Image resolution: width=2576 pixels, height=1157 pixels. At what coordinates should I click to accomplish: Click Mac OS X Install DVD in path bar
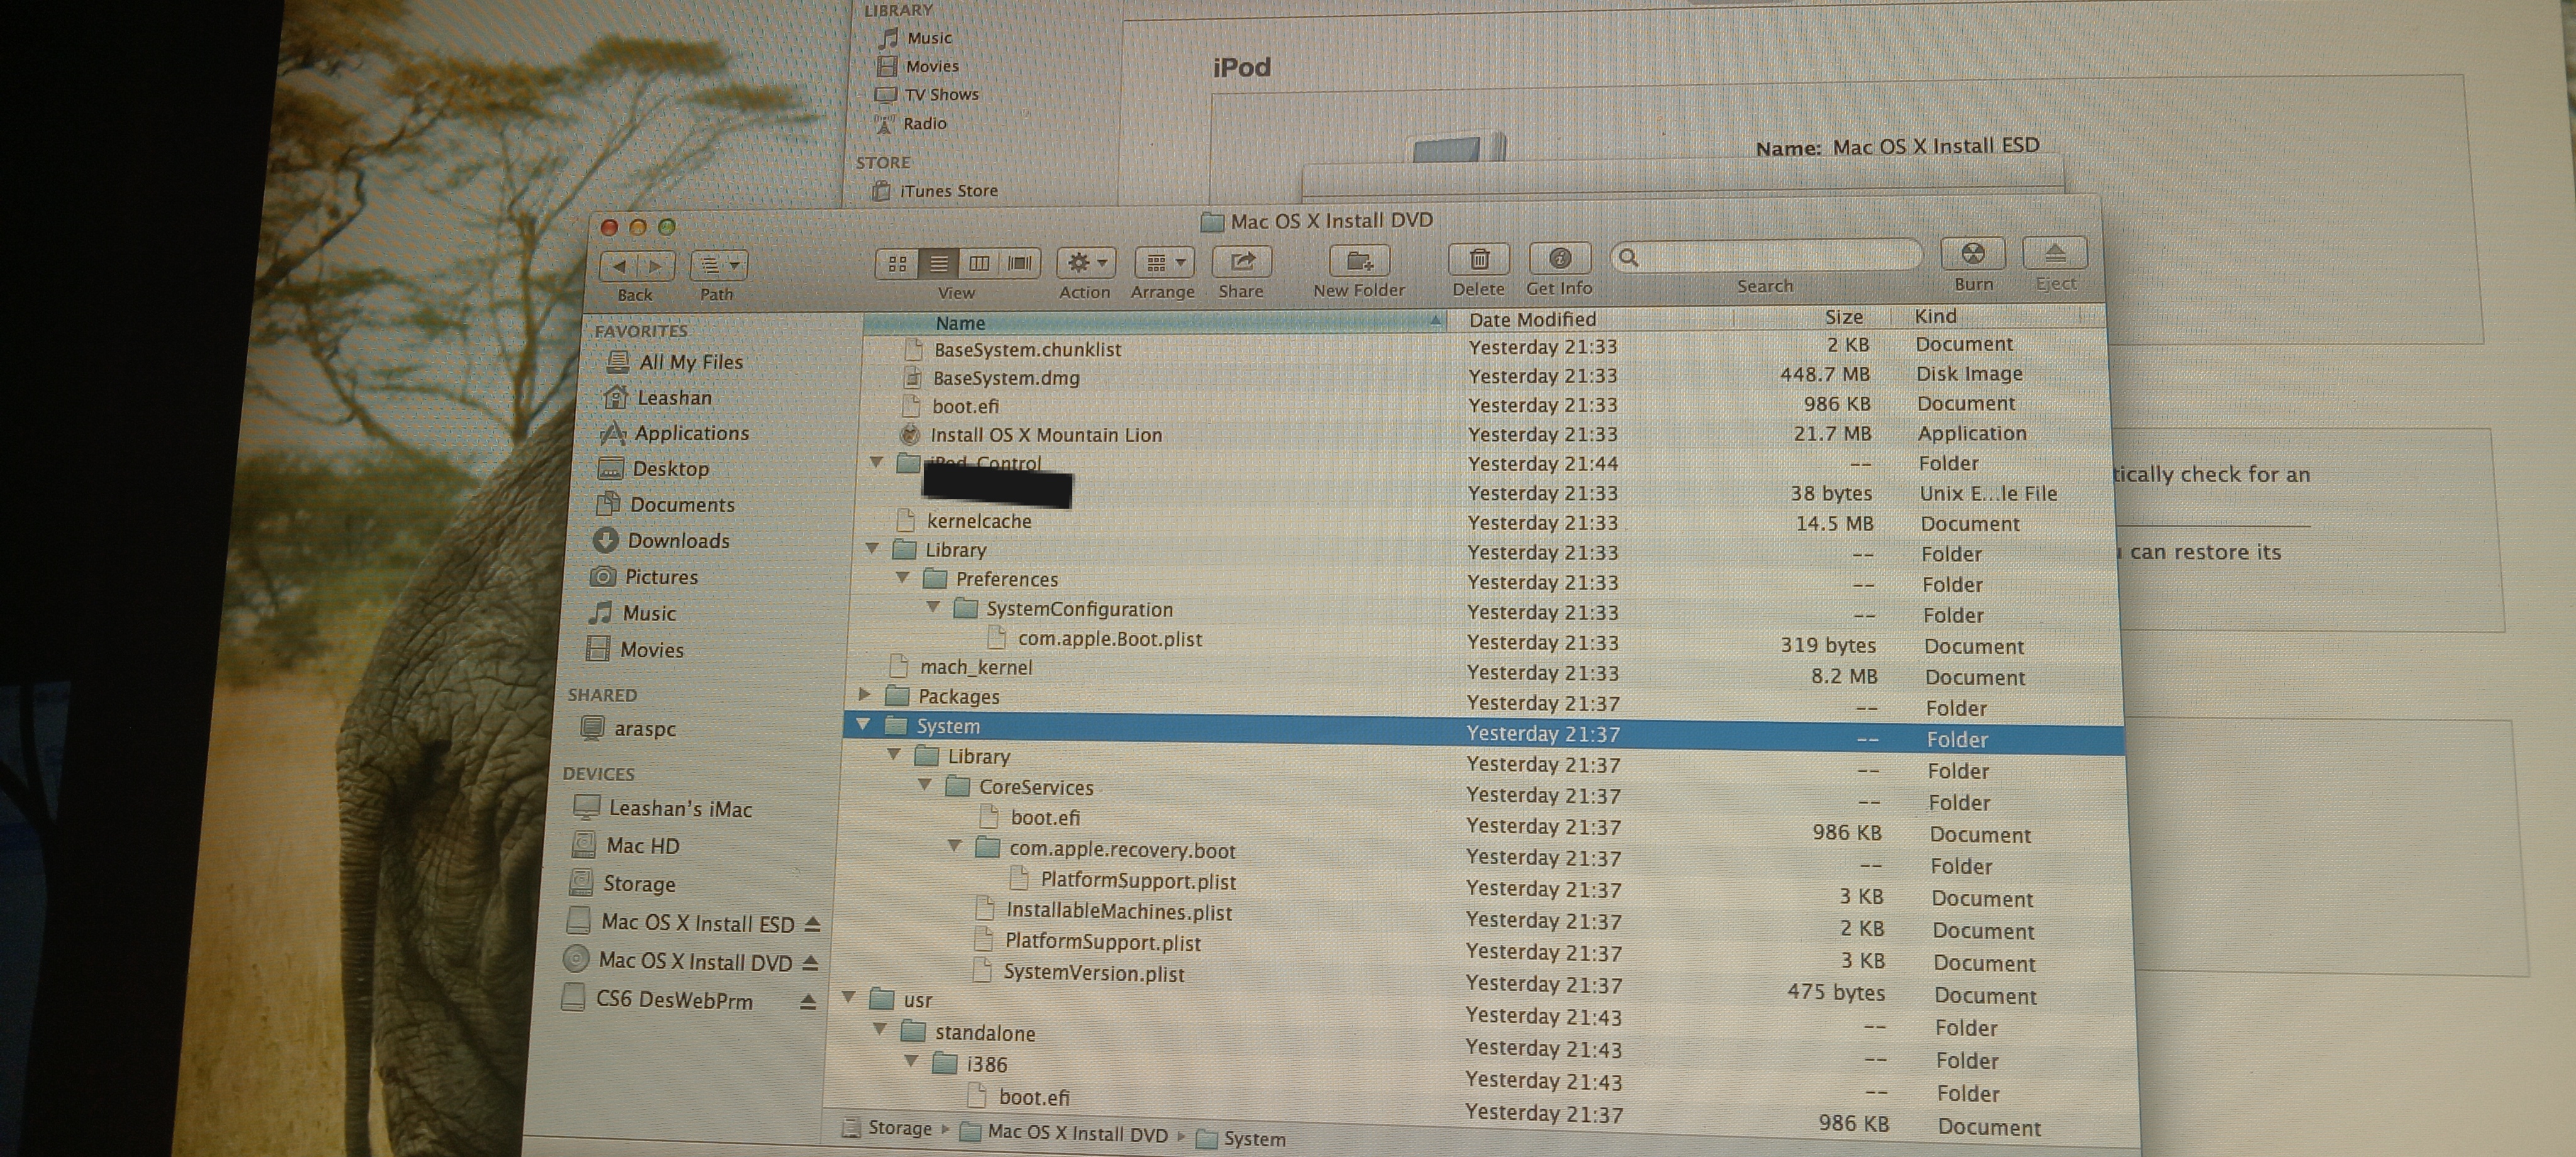1064,1133
